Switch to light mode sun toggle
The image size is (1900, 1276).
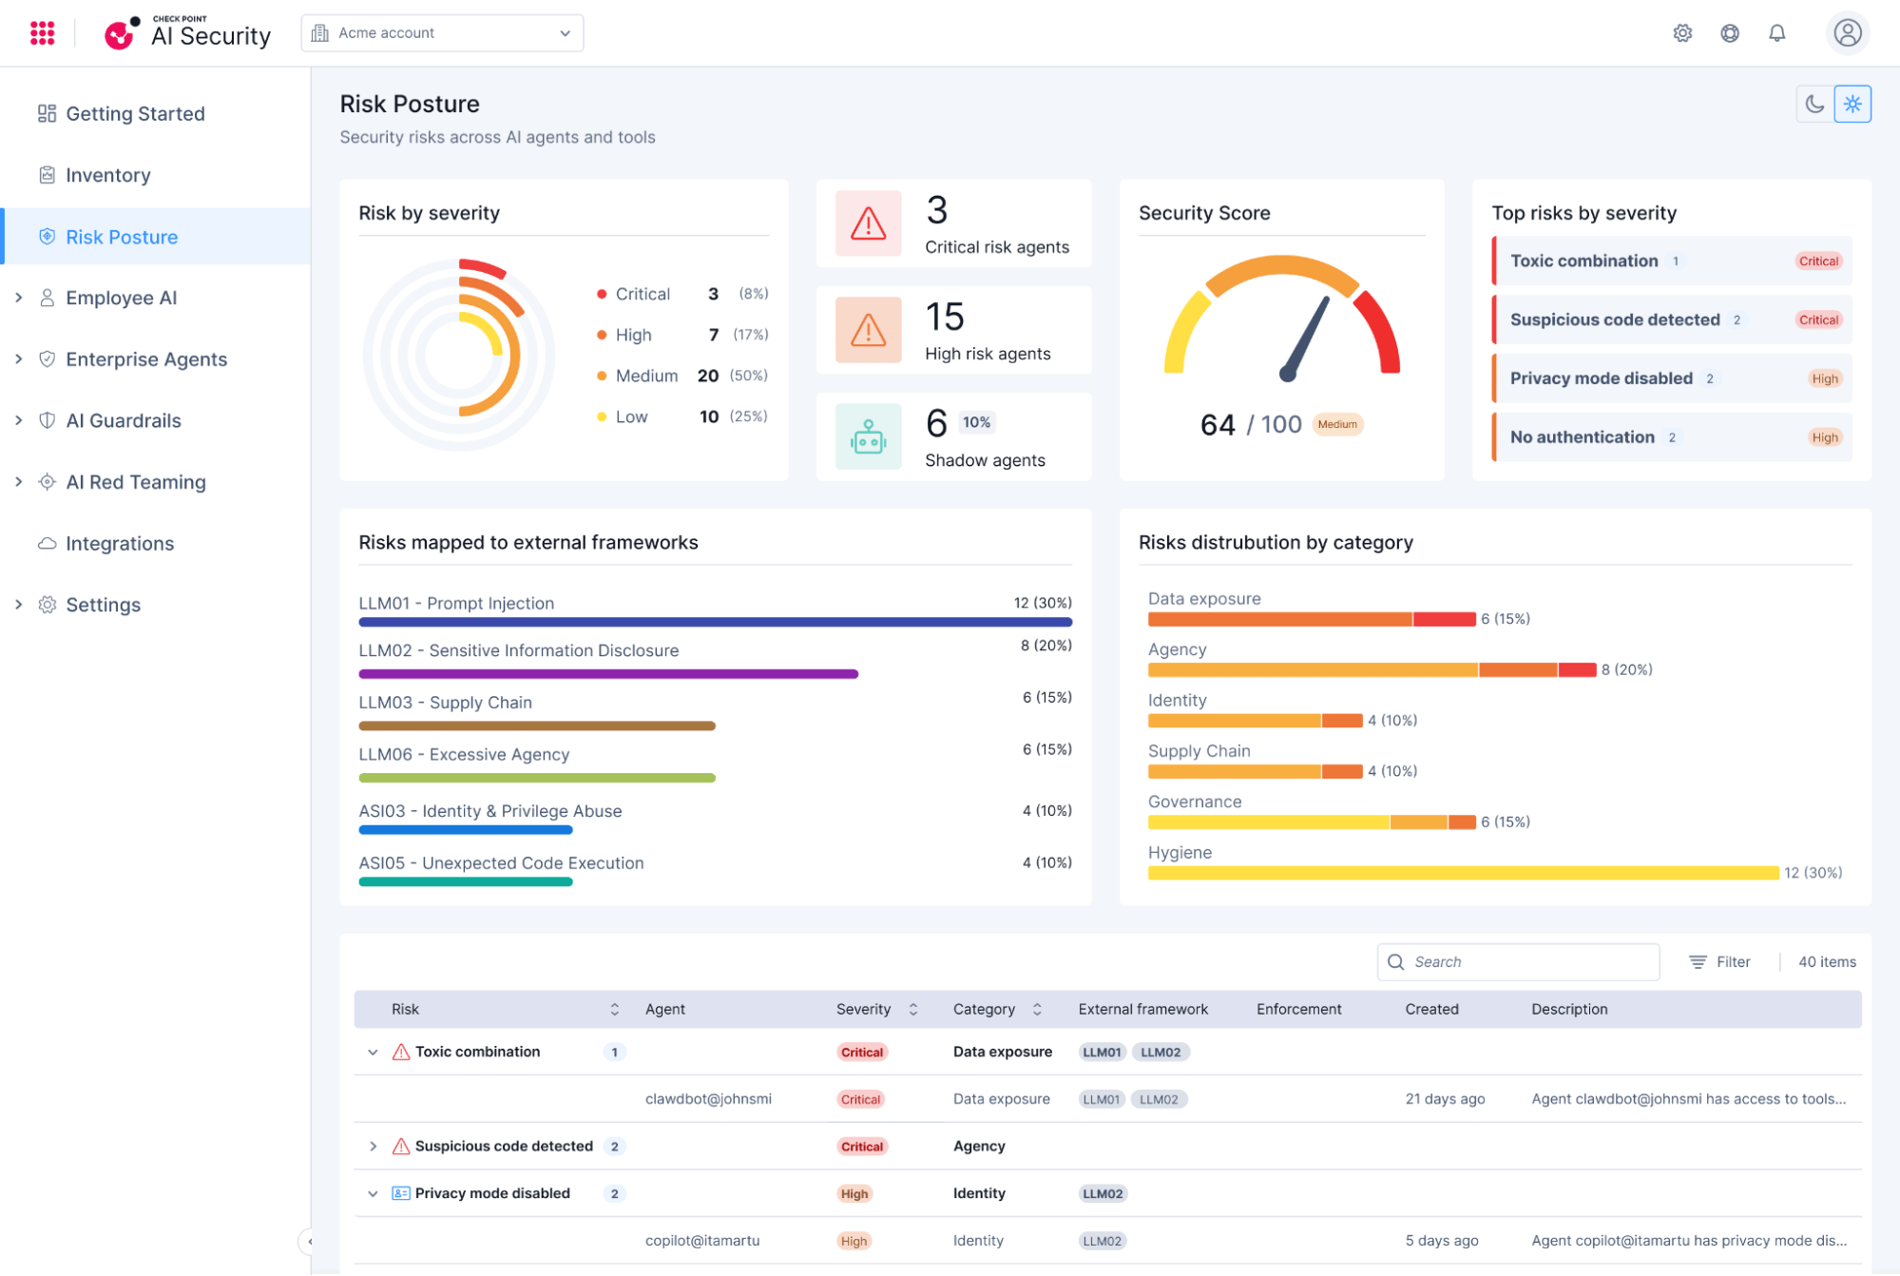point(1852,104)
